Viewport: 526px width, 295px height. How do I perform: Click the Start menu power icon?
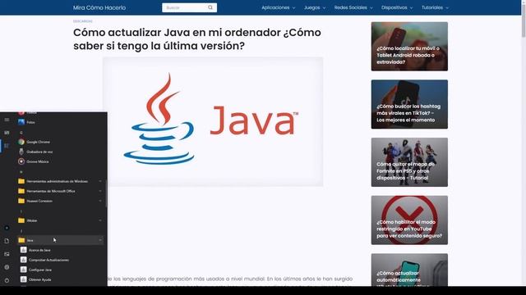click(x=7, y=280)
